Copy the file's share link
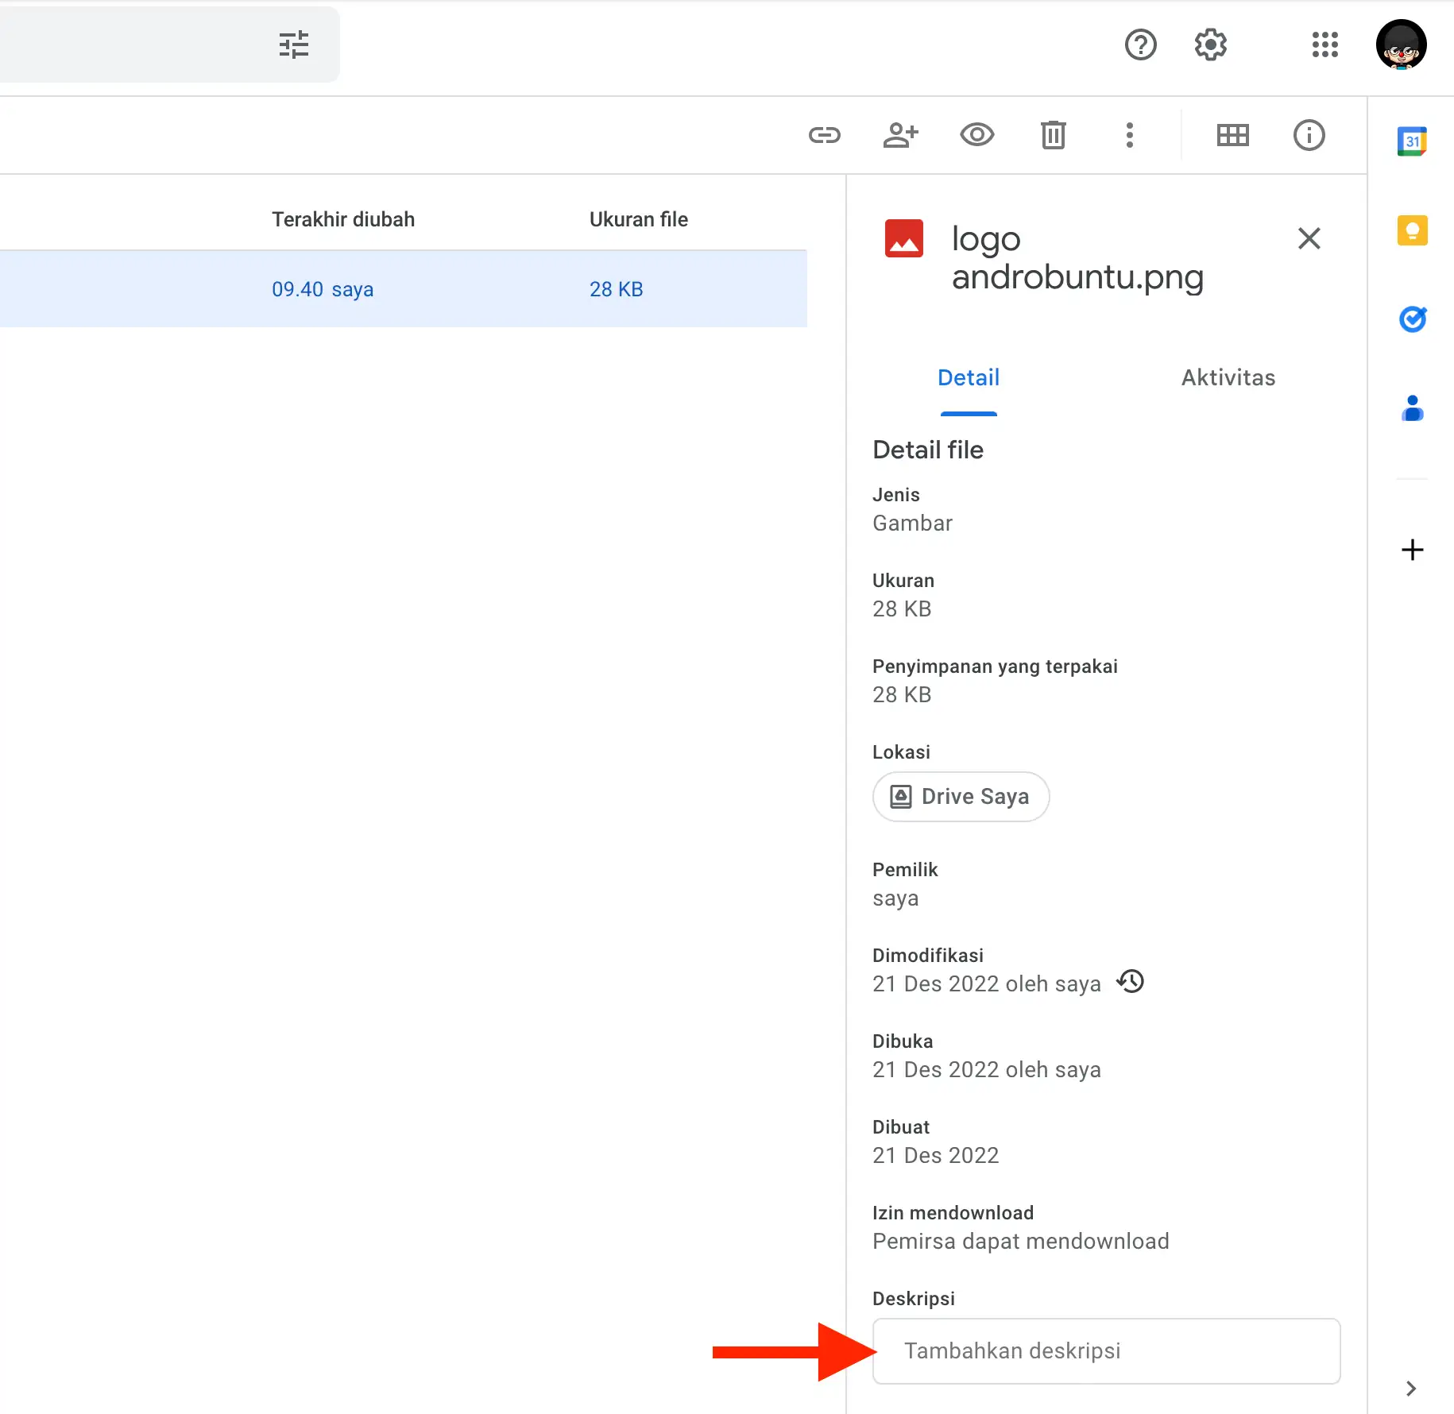Screen dimensions: 1454x1414 [x=825, y=135]
